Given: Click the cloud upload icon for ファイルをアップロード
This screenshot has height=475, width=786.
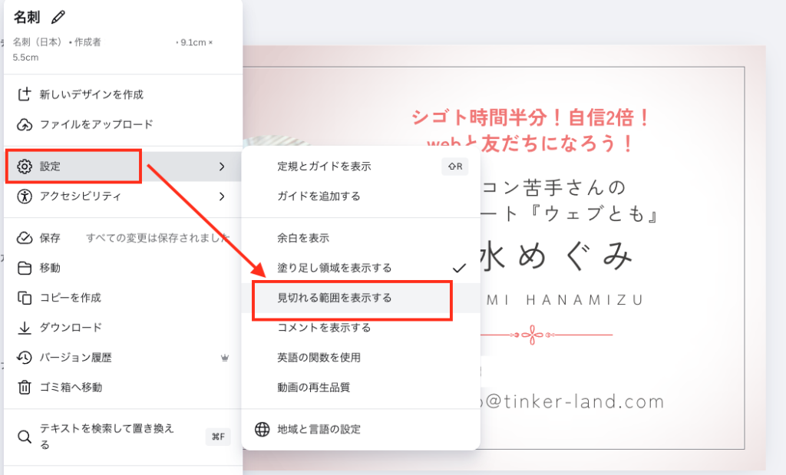Looking at the screenshot, I should (x=25, y=124).
